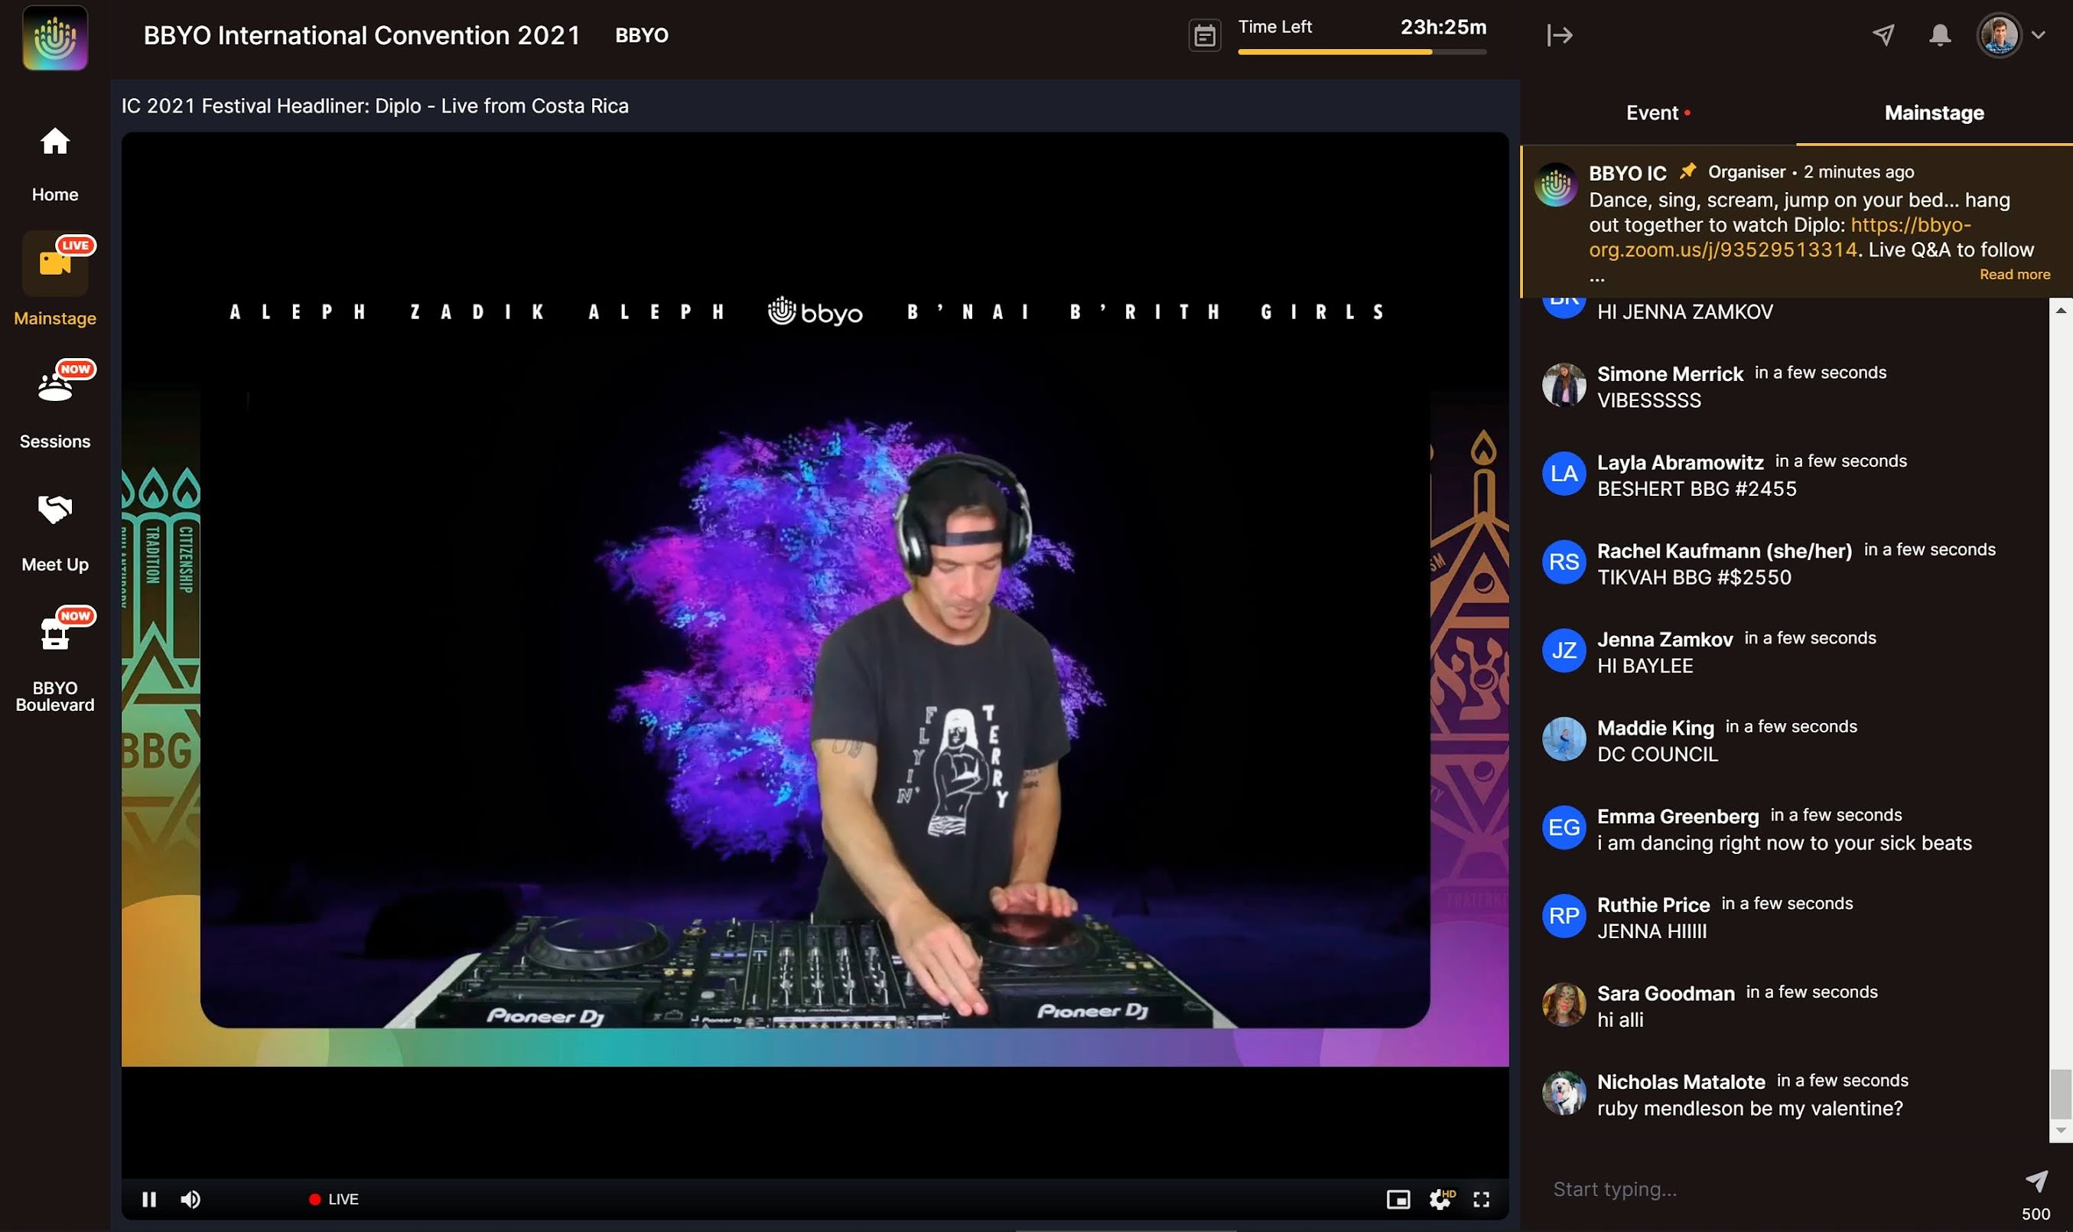Click the chat scrollbar up arrow
Viewport: 2073px width, 1232px height.
pyautogui.click(x=2061, y=310)
